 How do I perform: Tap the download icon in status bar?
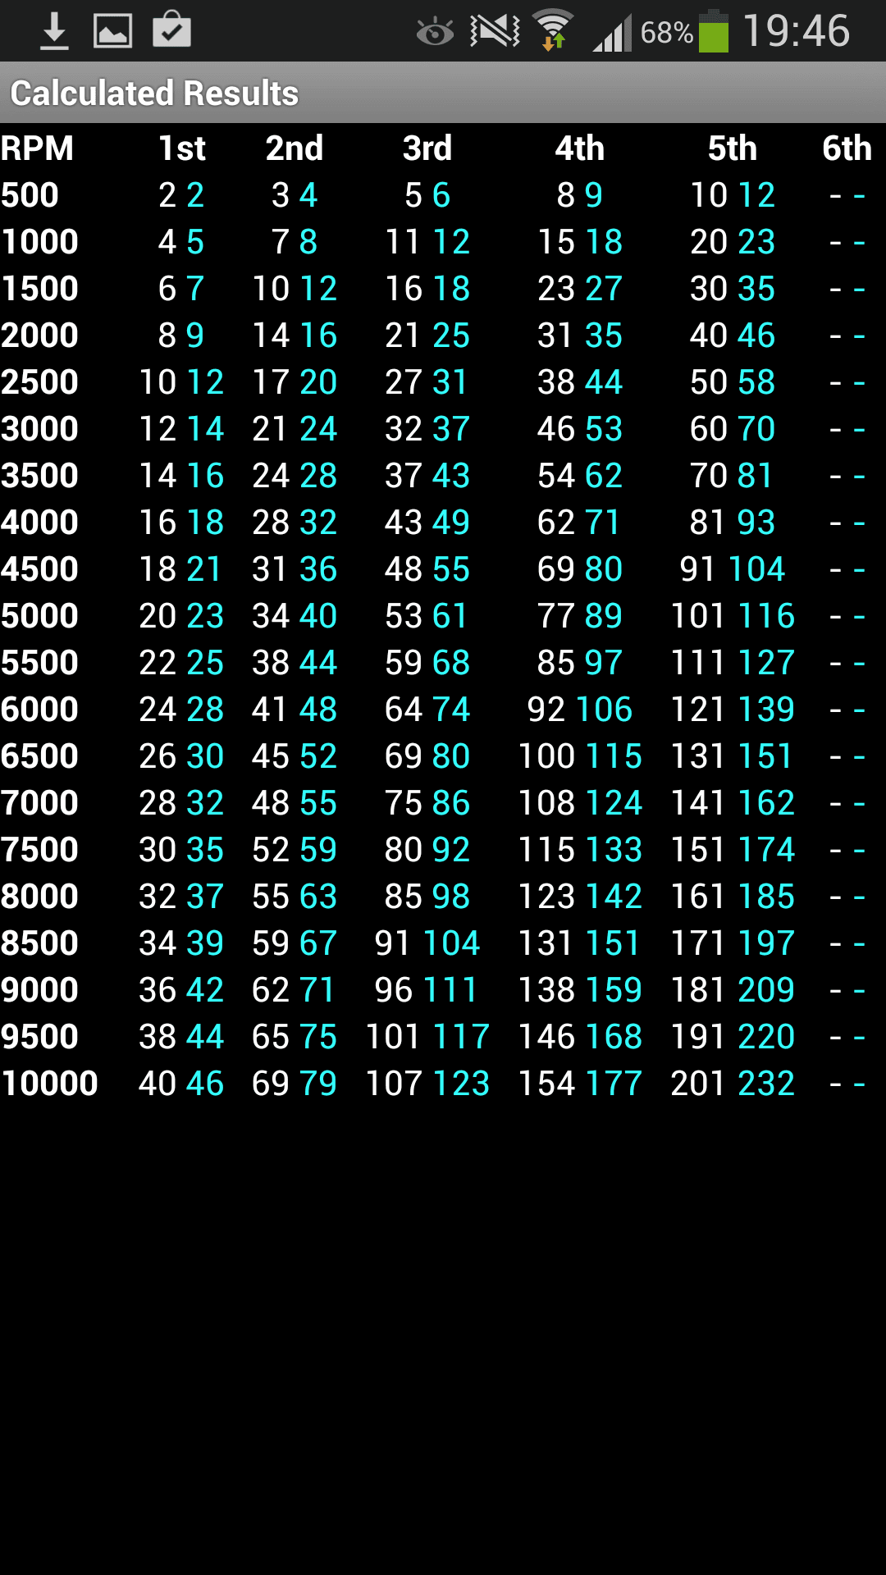click(x=54, y=31)
